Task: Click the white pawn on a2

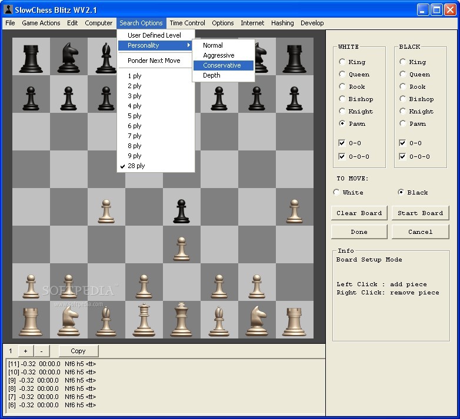Action: 31,287
